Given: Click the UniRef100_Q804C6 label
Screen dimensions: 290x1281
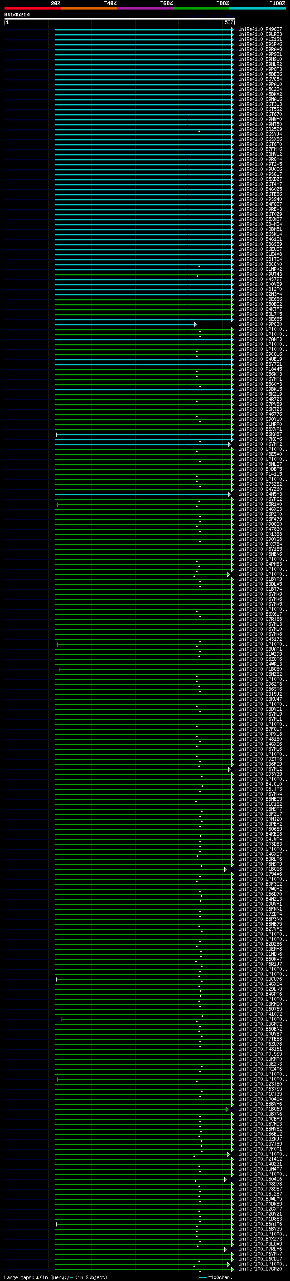Looking at the screenshot, I should pos(260,1179).
